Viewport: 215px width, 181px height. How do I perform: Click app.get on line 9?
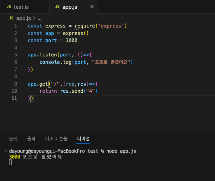click(38, 84)
